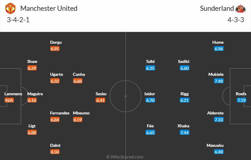The image size is (251, 160).
Task: Click Mbeumo's 6.59 rating badge
Action: click(x=78, y=120)
